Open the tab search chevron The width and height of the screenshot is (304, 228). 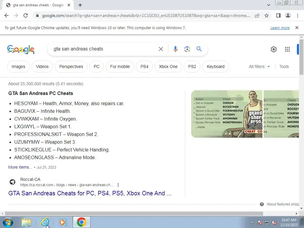click(x=268, y=5)
